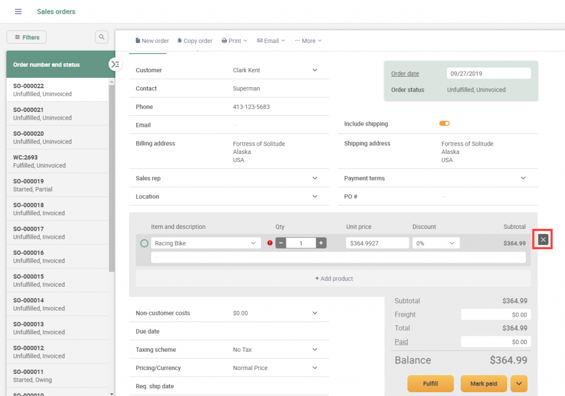Open the Email dropdown menu
The height and width of the screenshot is (396, 565).
pyautogui.click(x=271, y=41)
